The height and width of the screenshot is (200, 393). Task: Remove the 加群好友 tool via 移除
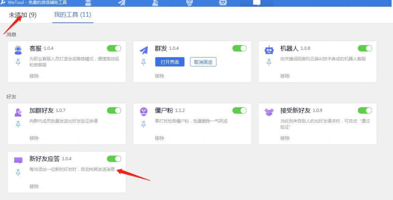[x=34, y=138]
